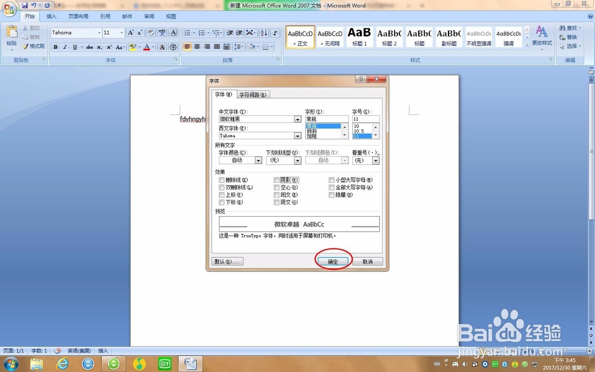
Task: Enable the subscript 下标 checkbox
Action: point(221,202)
